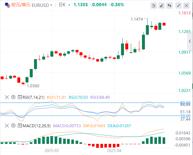
Task: Expand the right side panel chevron
Action: pos(190,41)
